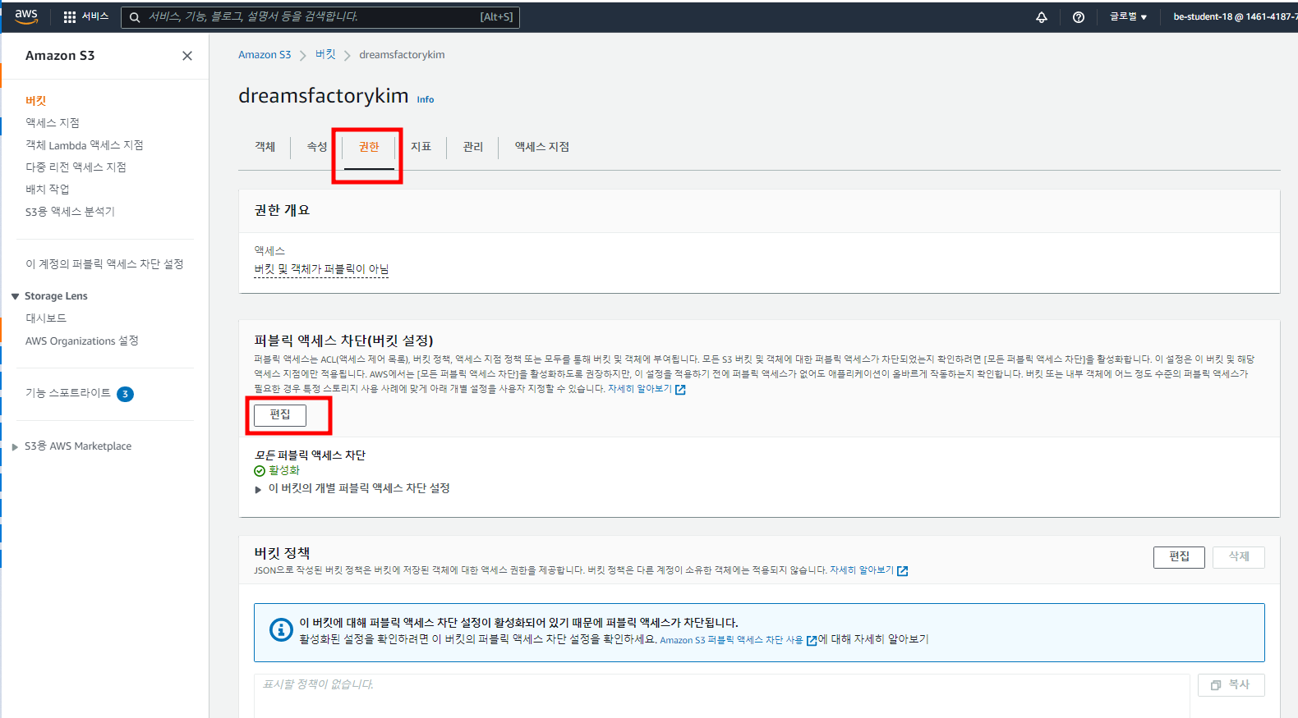Click the Info link beside the bucket name
Screen dimensions: 1298x718
(x=426, y=99)
